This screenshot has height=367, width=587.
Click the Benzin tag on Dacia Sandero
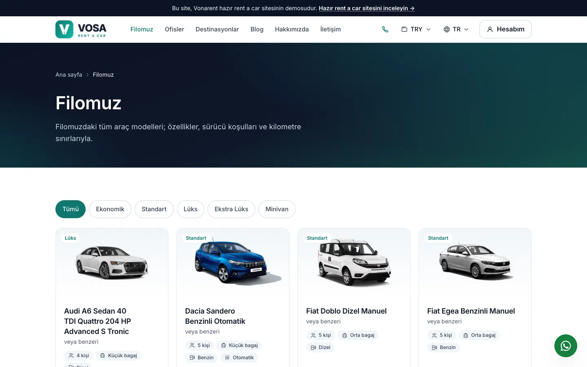201,358
